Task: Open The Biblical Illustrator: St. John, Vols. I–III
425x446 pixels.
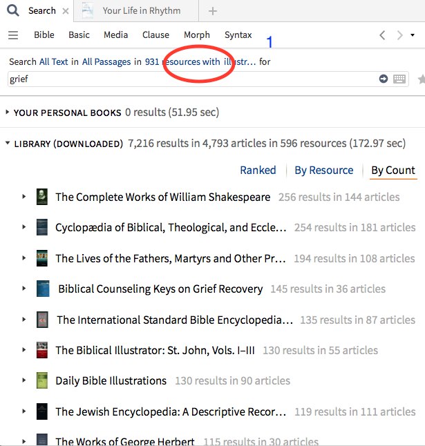Action: point(155,350)
